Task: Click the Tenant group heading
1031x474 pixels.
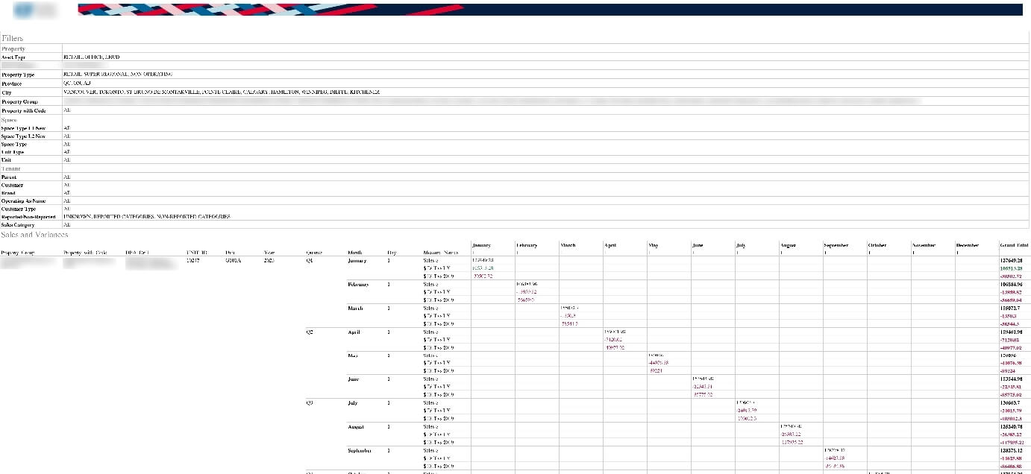Action: click(x=10, y=168)
